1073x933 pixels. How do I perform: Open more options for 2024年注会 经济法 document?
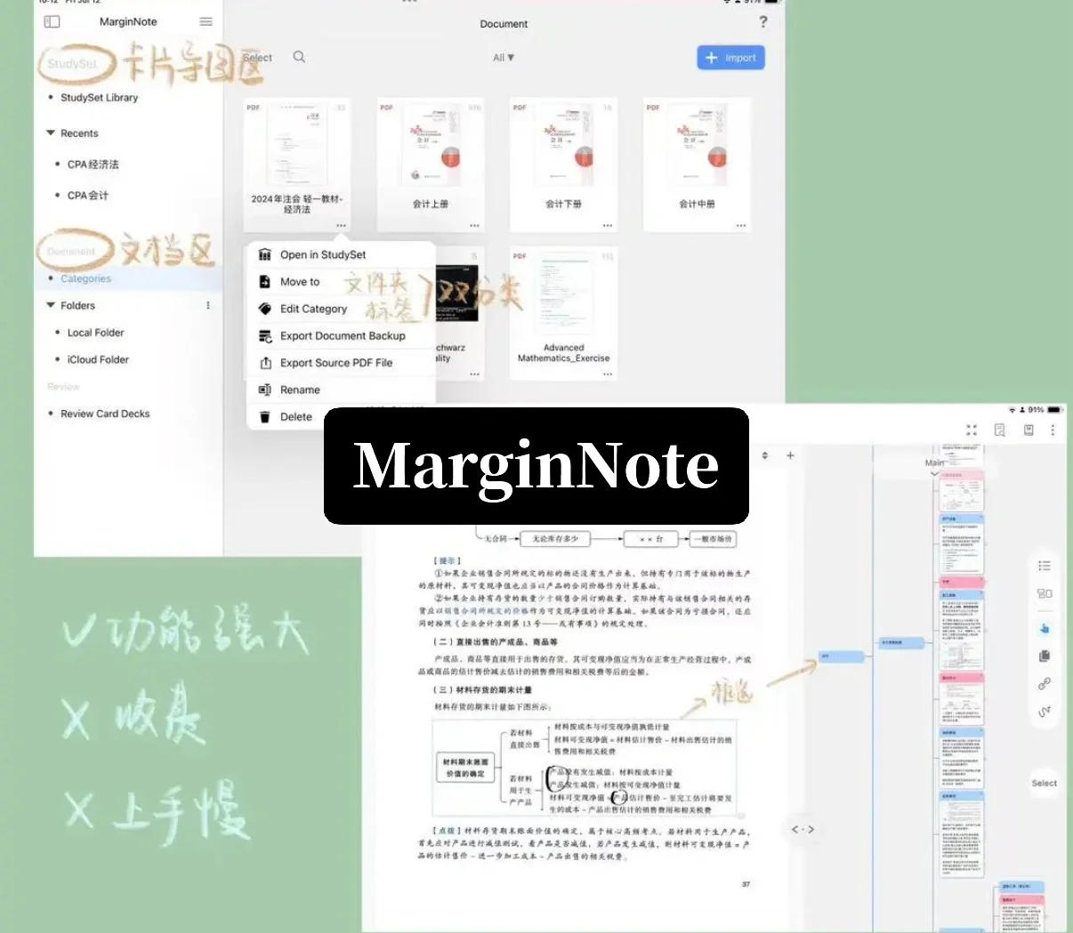pos(341,225)
